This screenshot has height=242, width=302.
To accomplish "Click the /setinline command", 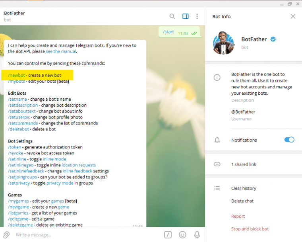I will (x=17, y=159).
